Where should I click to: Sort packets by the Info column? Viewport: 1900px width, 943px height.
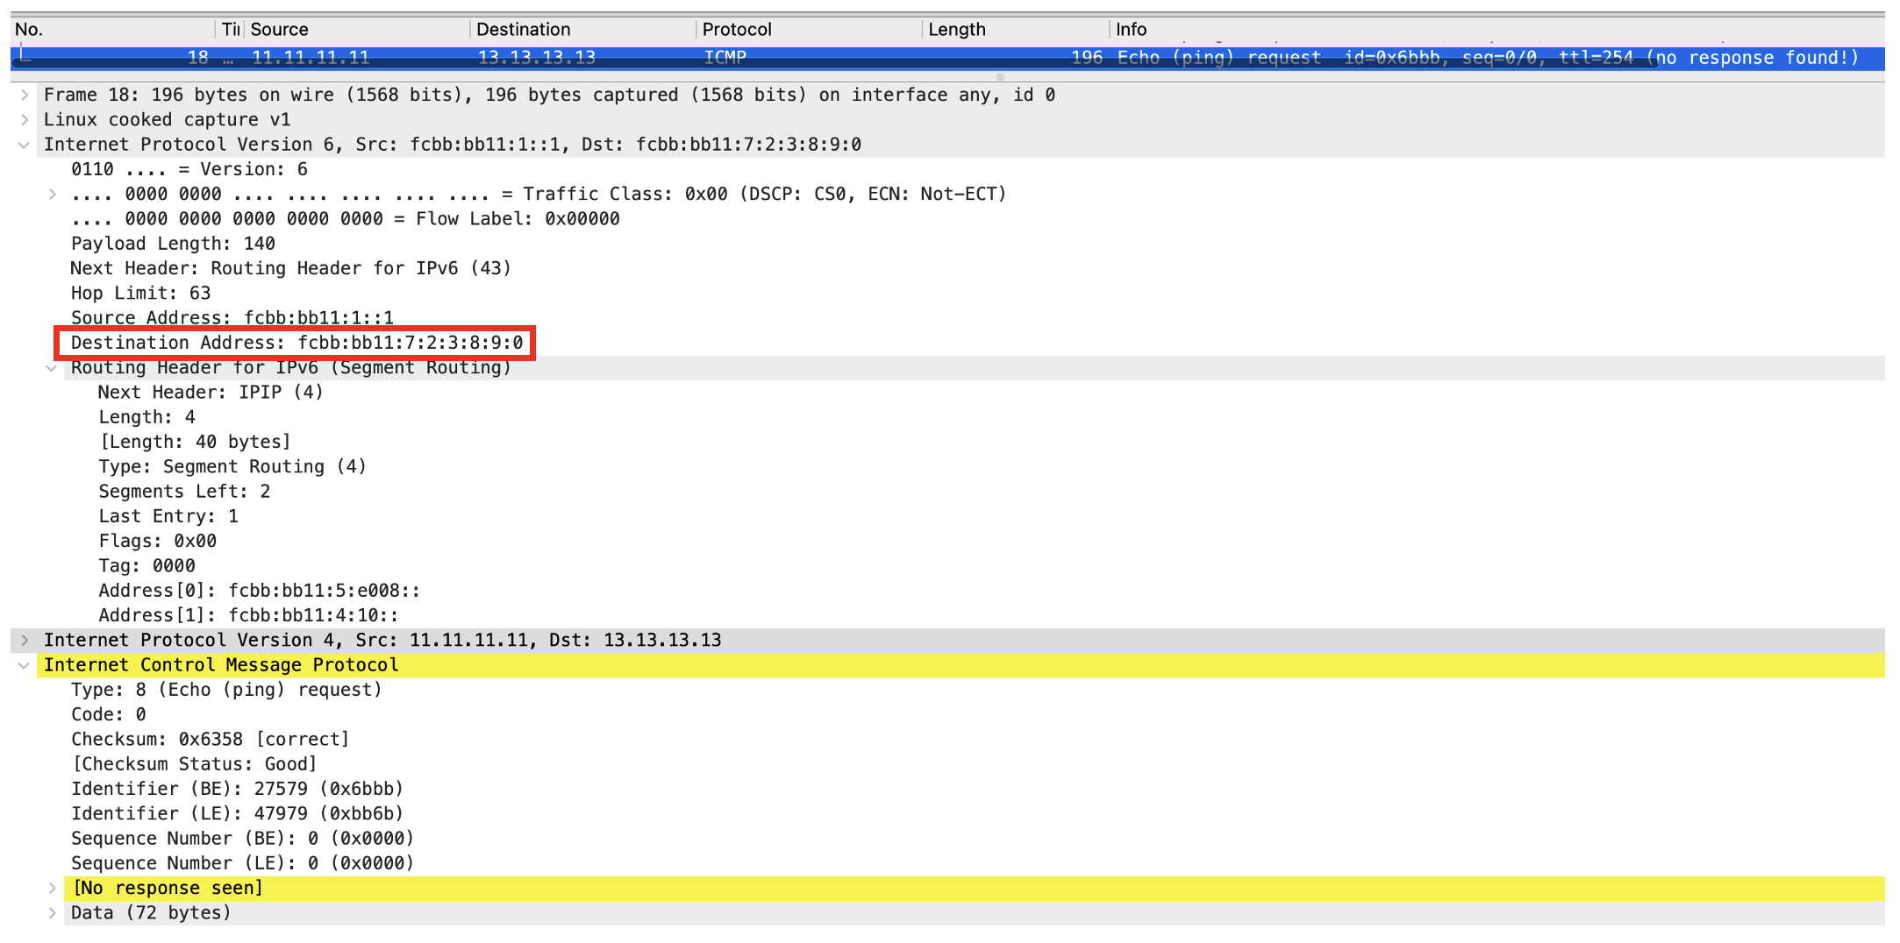1498,30
